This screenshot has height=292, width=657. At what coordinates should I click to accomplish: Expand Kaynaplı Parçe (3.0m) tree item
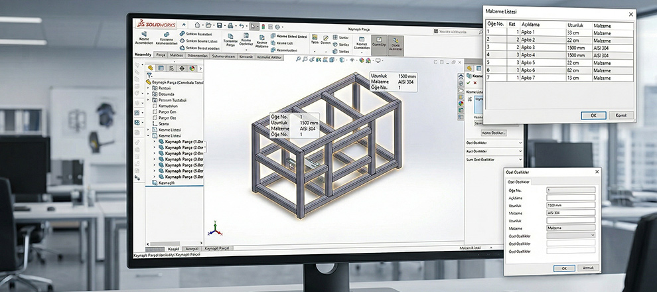[154, 159]
